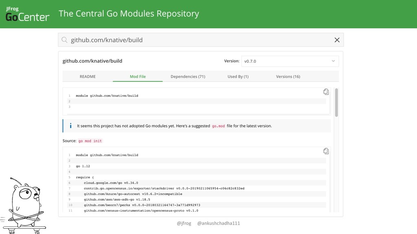
Task: Click the @ankushchadha111 handle in footer
Action: 219,223
